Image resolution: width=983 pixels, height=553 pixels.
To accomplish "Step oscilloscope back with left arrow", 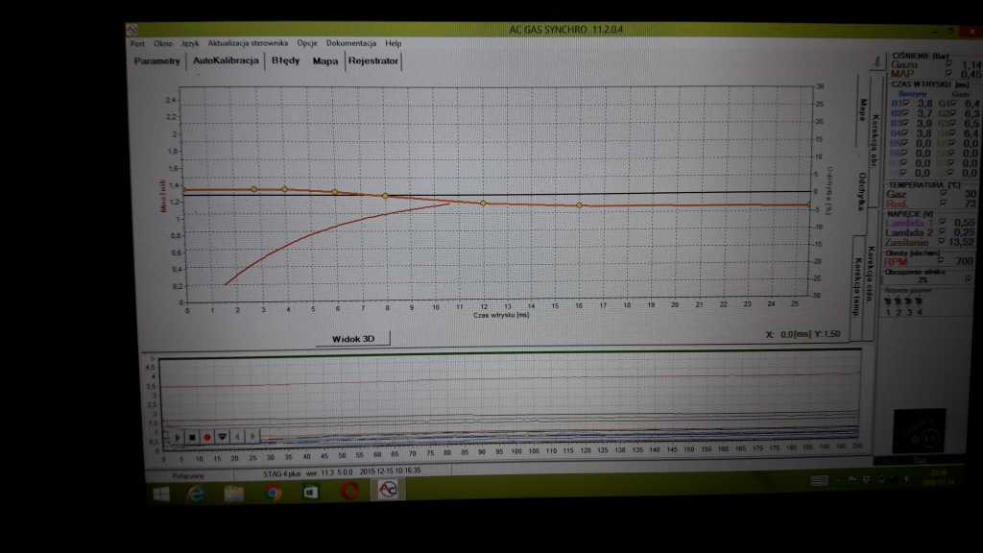I will point(238,437).
